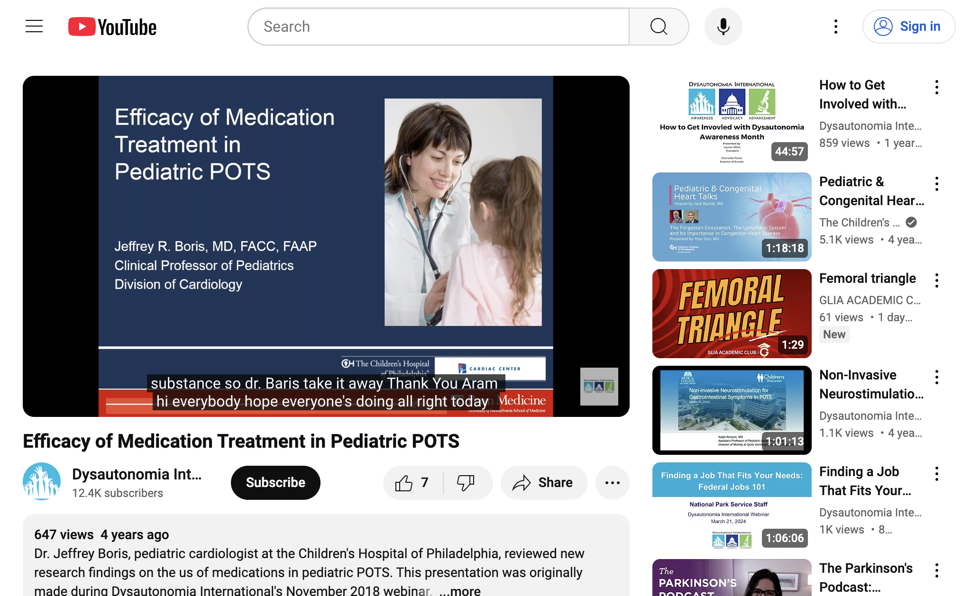Click 1K views under Finding a Job
Image resolution: width=971 pixels, height=596 pixels.
coord(842,530)
